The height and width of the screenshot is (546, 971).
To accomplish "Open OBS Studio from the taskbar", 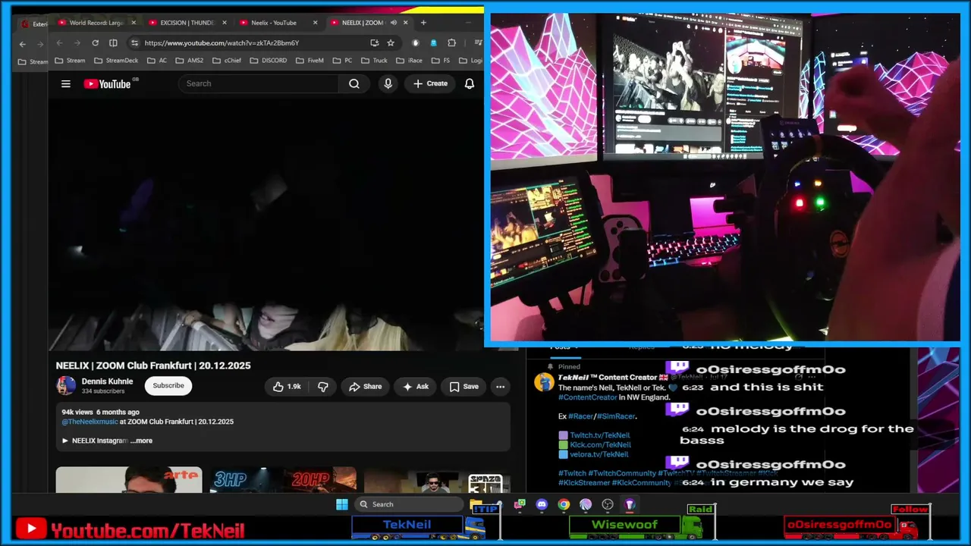I will [x=608, y=504].
